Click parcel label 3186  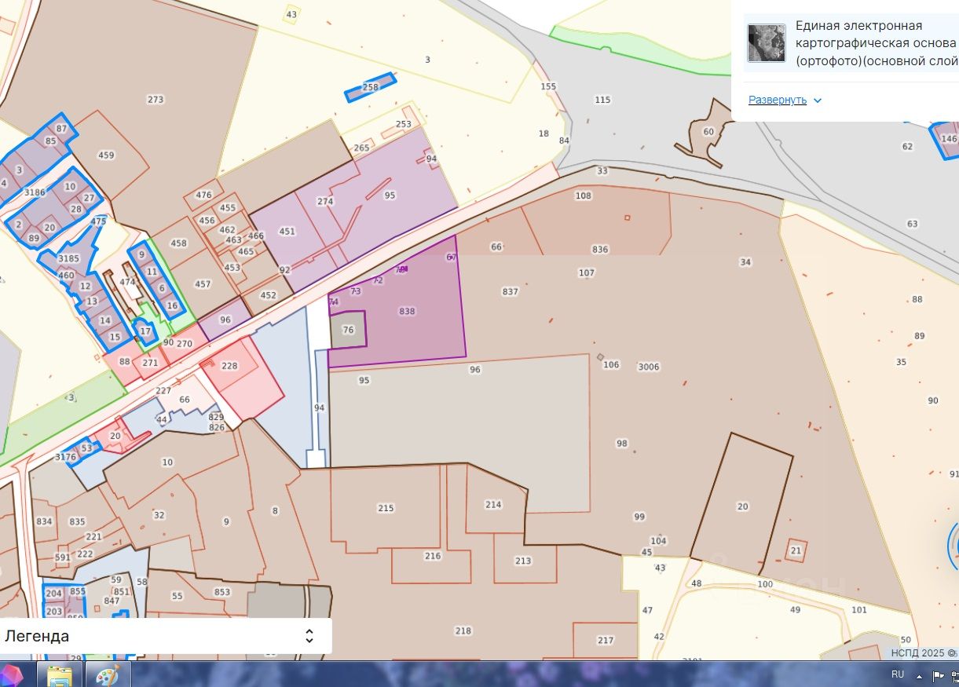coord(35,192)
